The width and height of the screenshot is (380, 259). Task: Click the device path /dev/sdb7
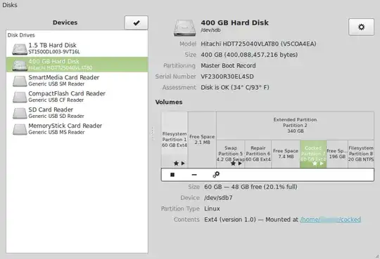pos(218,198)
